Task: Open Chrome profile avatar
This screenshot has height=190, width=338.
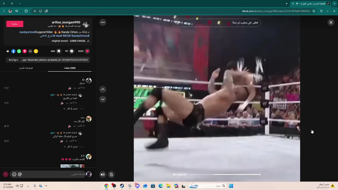Action: pos(10,11)
